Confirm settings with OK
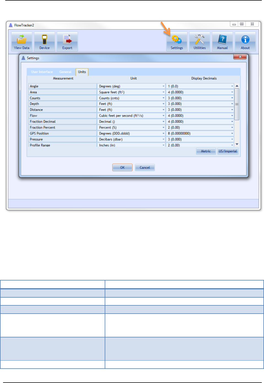The width and height of the screenshot is (264, 383). coord(122,167)
